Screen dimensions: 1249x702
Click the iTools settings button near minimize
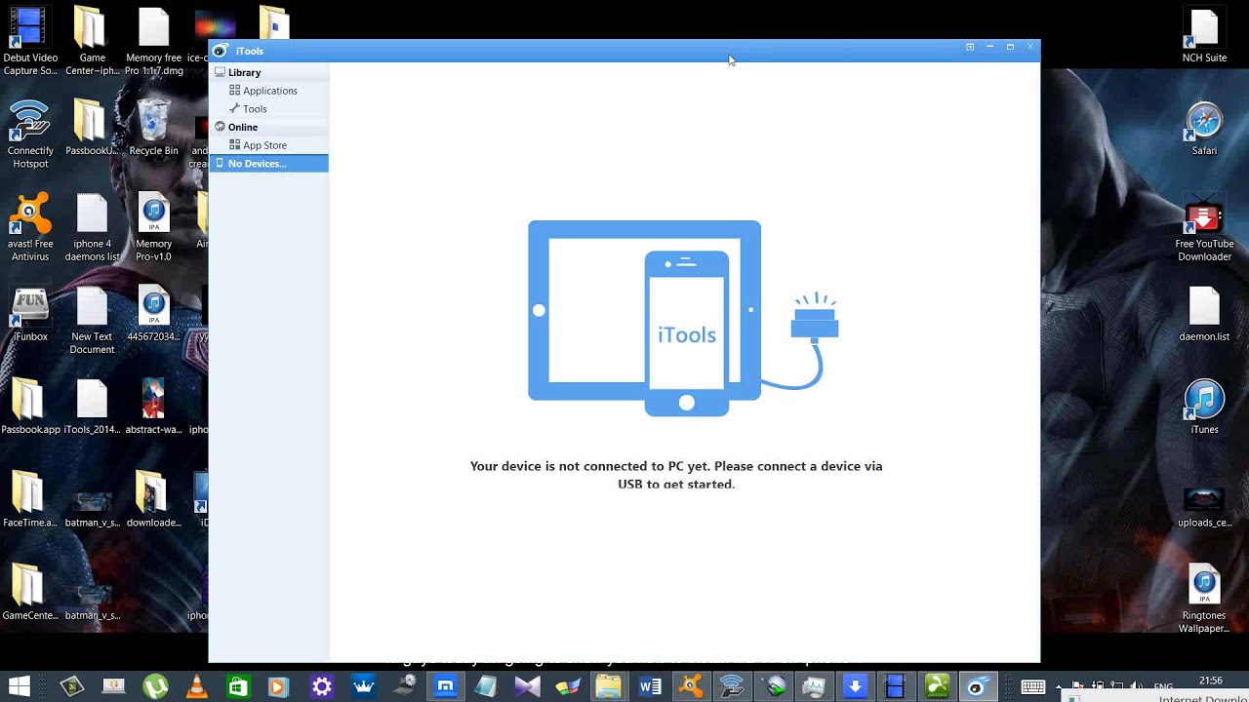[x=970, y=47]
